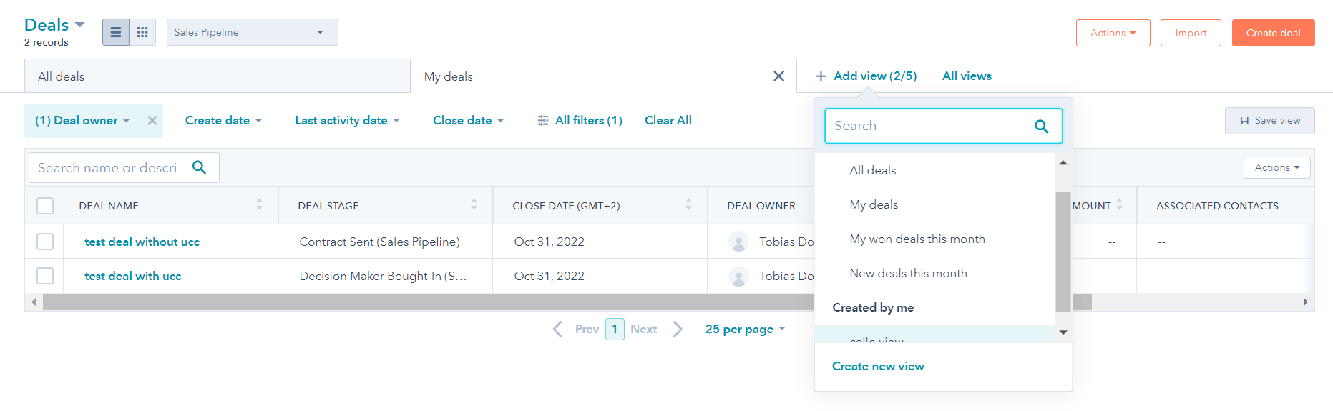Image resolution: width=1333 pixels, height=411 pixels.
Task: Expand the Deal owner filter
Action: pos(82,120)
